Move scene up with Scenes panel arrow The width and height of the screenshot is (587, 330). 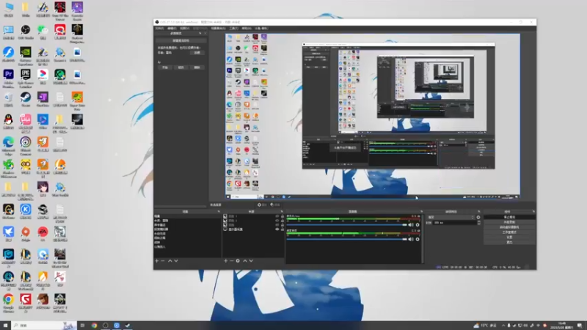[x=170, y=261]
